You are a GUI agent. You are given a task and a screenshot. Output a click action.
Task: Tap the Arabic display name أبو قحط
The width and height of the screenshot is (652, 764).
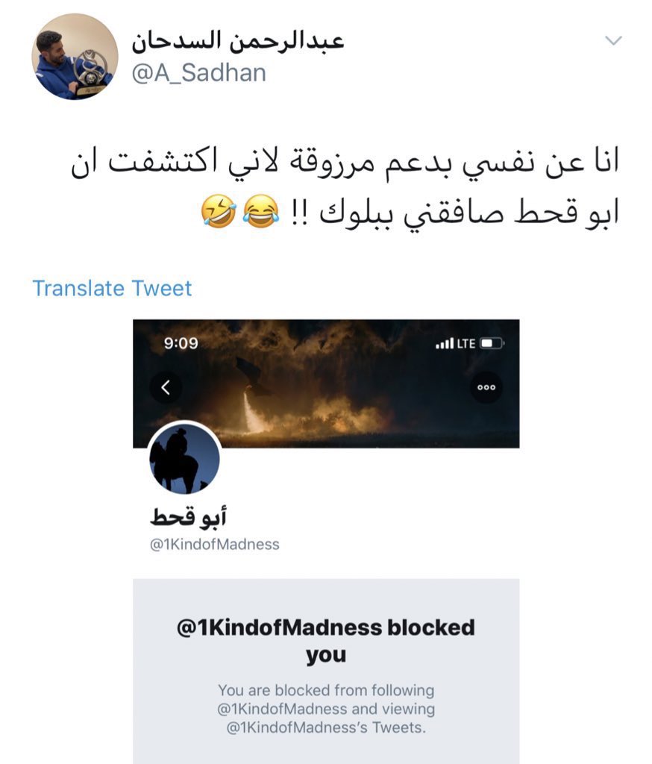pos(188,516)
